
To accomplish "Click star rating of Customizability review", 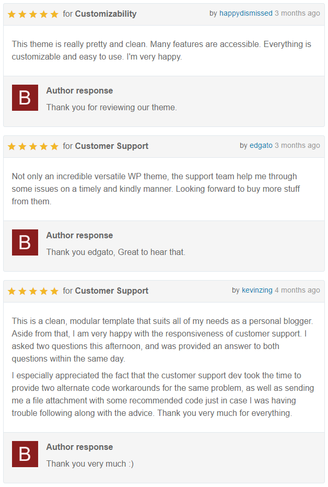I will point(33,14).
